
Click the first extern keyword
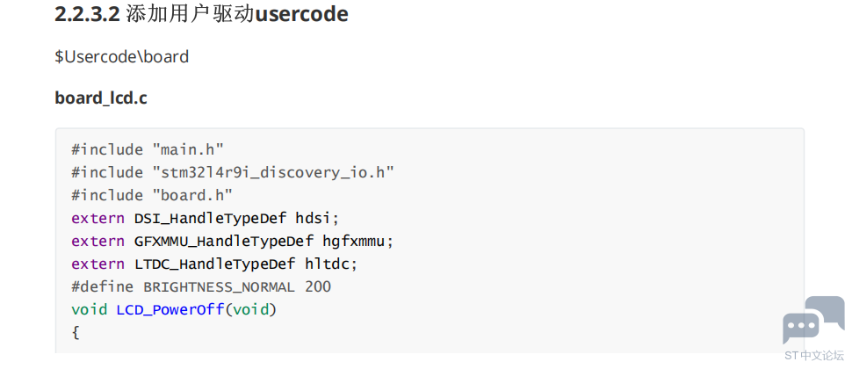click(97, 218)
